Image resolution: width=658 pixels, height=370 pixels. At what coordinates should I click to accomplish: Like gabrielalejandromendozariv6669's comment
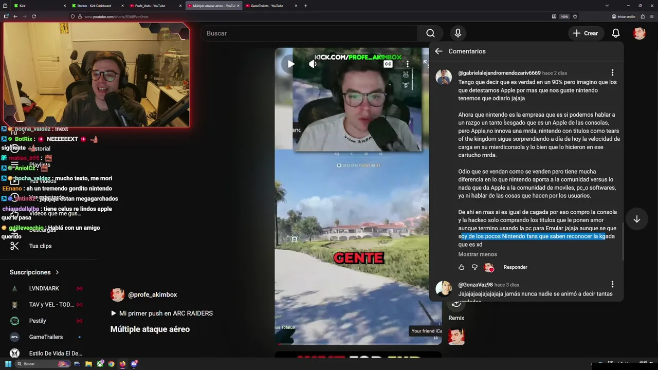pyautogui.click(x=461, y=267)
